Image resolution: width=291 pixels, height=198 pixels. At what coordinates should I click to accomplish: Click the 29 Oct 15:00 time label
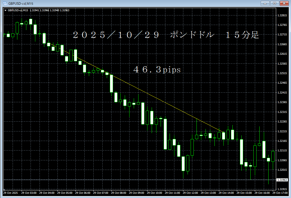(244, 193)
